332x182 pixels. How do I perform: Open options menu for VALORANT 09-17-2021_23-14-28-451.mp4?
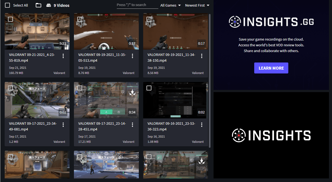pyautogui.click(x=132, y=125)
